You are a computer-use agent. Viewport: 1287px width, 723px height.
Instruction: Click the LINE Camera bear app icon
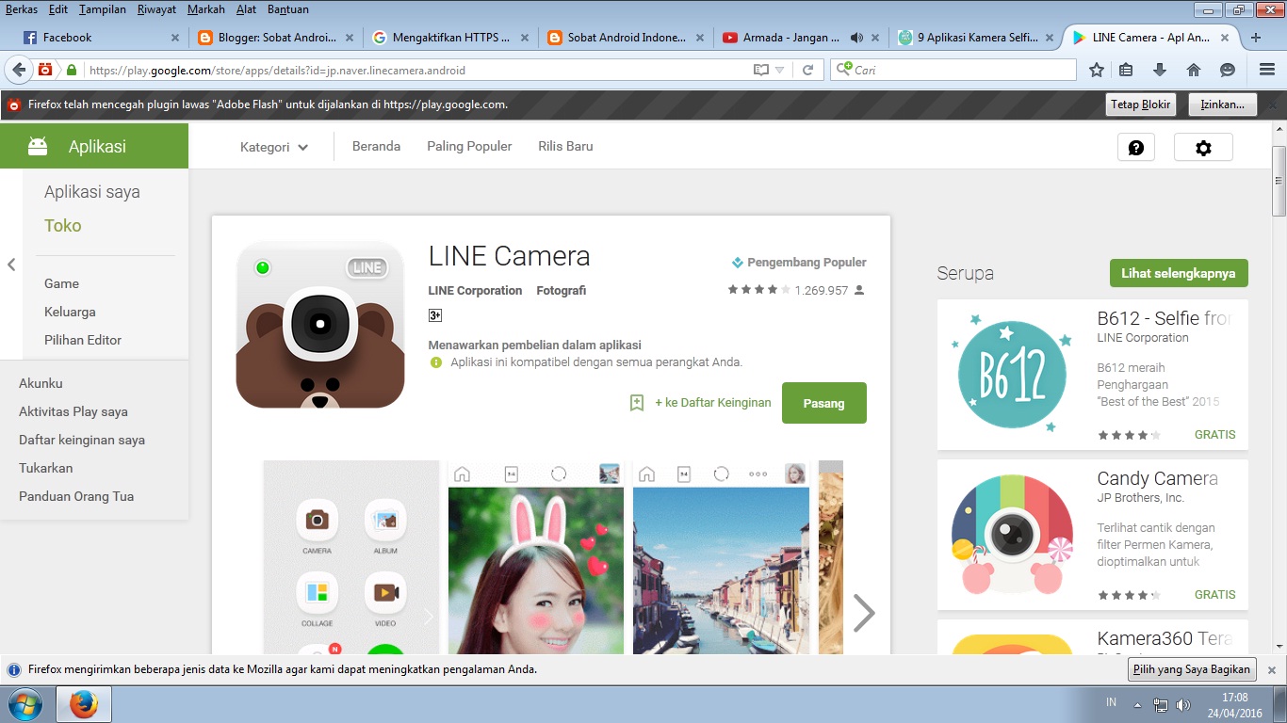tap(320, 325)
